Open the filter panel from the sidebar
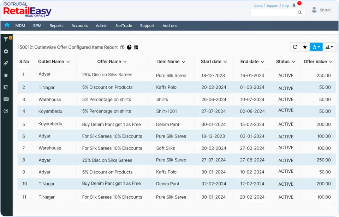Screen dimensions: 339x217 click(x=6, y=39)
